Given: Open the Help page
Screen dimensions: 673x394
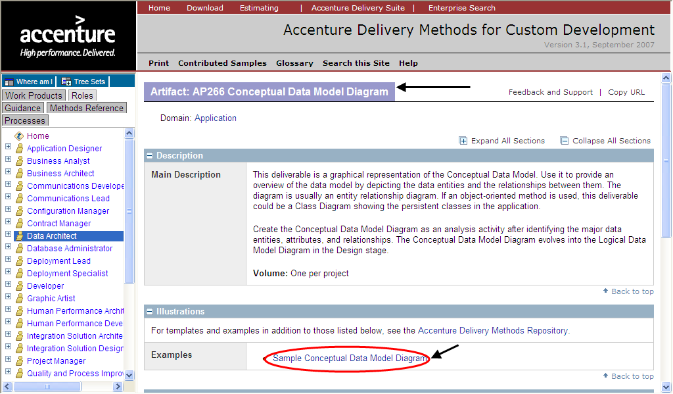Looking at the screenshot, I should (x=408, y=63).
